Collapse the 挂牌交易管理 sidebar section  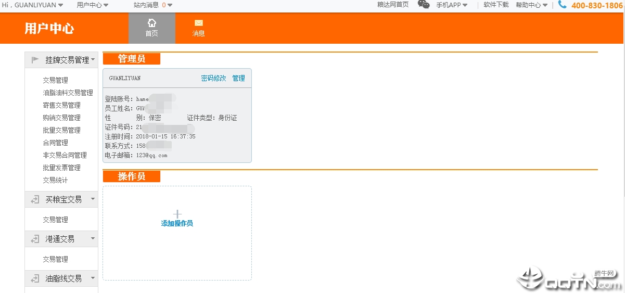pyautogui.click(x=93, y=60)
